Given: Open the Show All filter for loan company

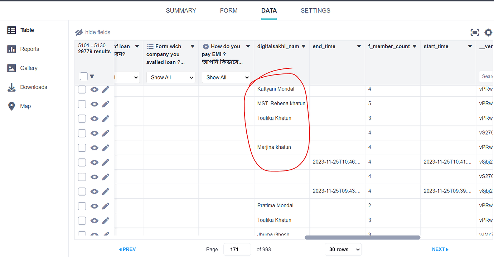Looking at the screenshot, I should tap(171, 77).
